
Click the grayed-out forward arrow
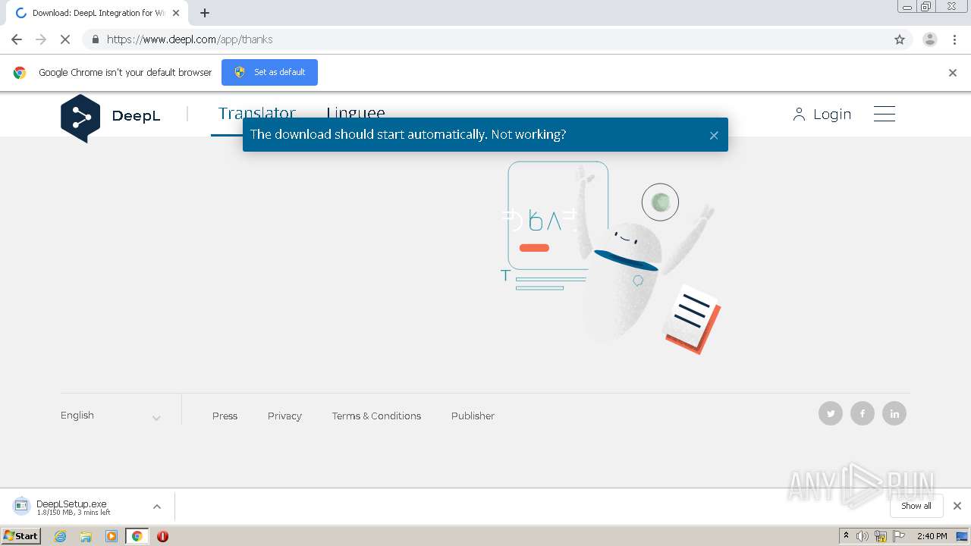tap(41, 39)
